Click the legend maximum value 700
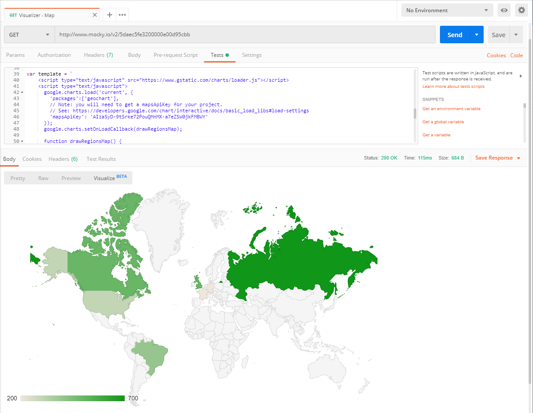The width and height of the screenshot is (533, 413). [133, 398]
